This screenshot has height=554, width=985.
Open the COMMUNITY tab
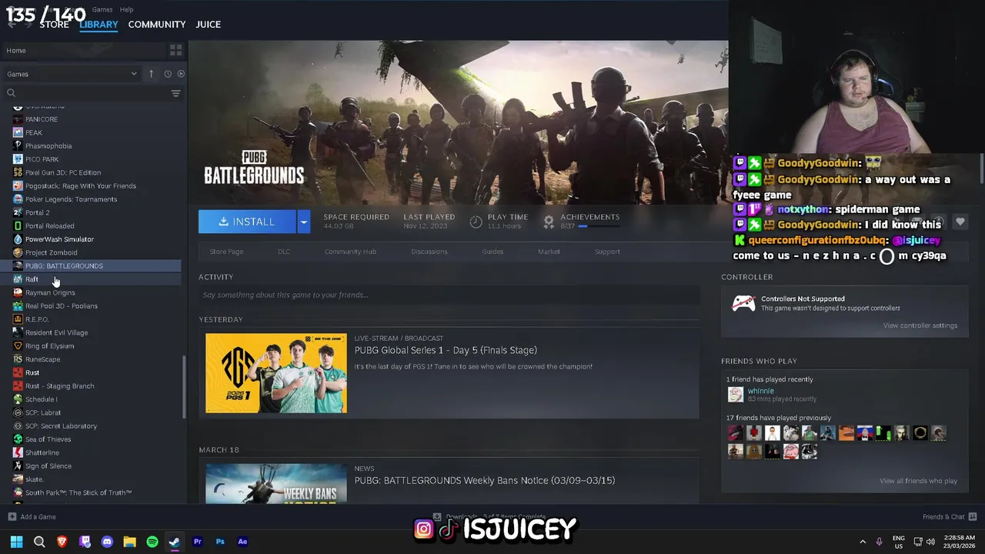(157, 25)
